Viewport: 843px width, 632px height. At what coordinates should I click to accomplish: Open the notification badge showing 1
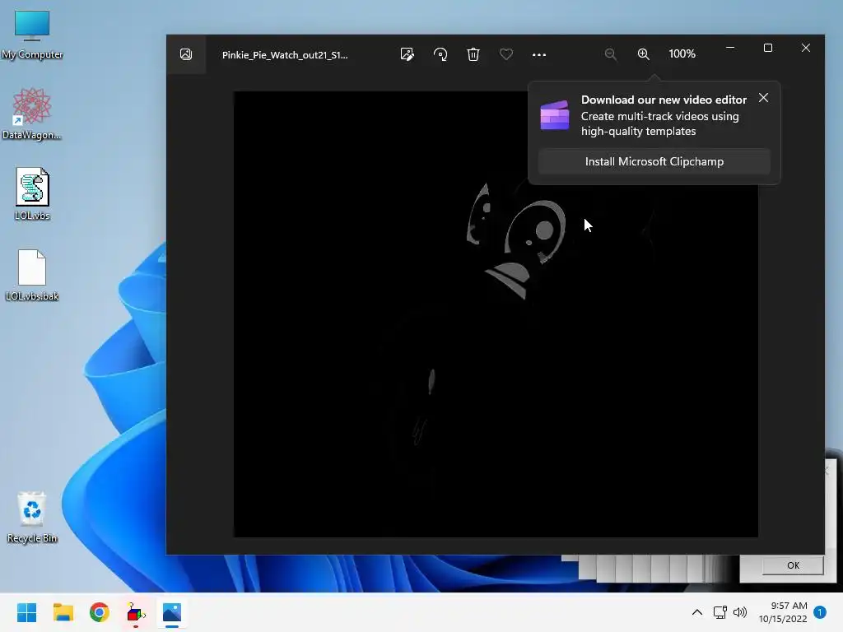820,612
